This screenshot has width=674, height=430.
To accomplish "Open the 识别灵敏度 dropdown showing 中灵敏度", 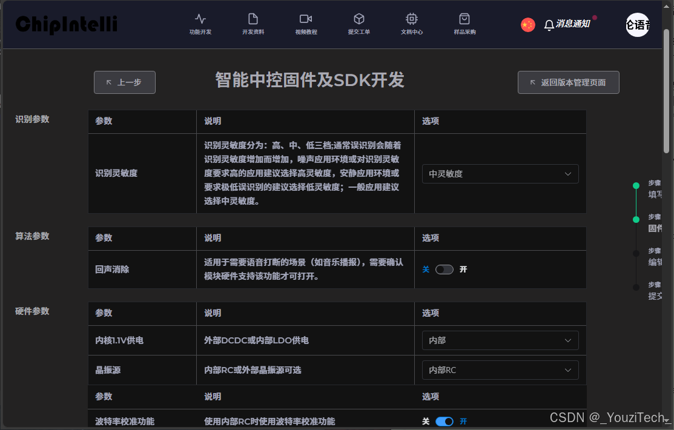I will coord(500,174).
